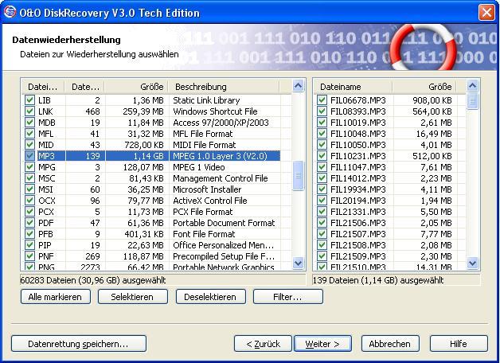Select the 'Office Personalized Men...' row
This screenshot has height=363, width=500.
click(151, 245)
